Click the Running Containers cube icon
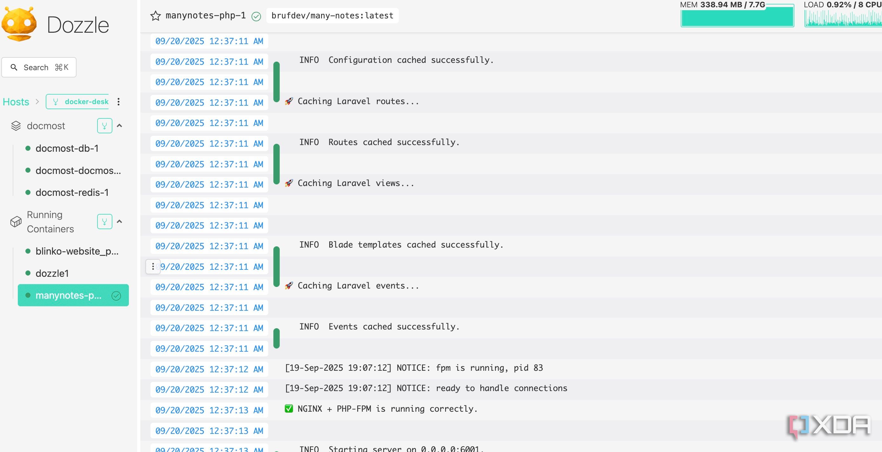 click(16, 222)
